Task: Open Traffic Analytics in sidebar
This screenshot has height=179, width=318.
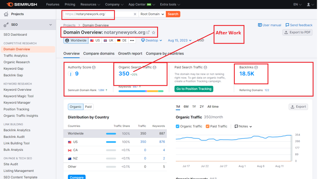Action: point(16,56)
